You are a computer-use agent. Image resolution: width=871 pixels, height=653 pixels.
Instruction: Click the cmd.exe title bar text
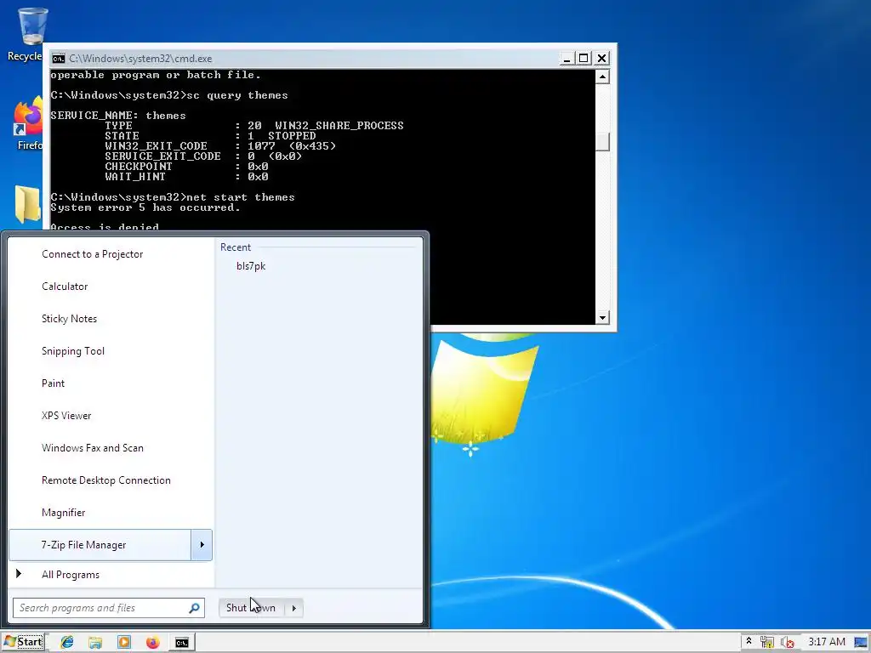point(140,59)
